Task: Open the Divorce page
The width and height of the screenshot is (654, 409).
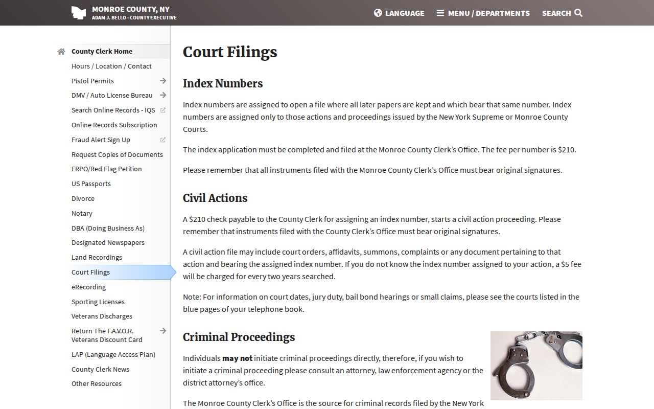Action: coord(83,199)
